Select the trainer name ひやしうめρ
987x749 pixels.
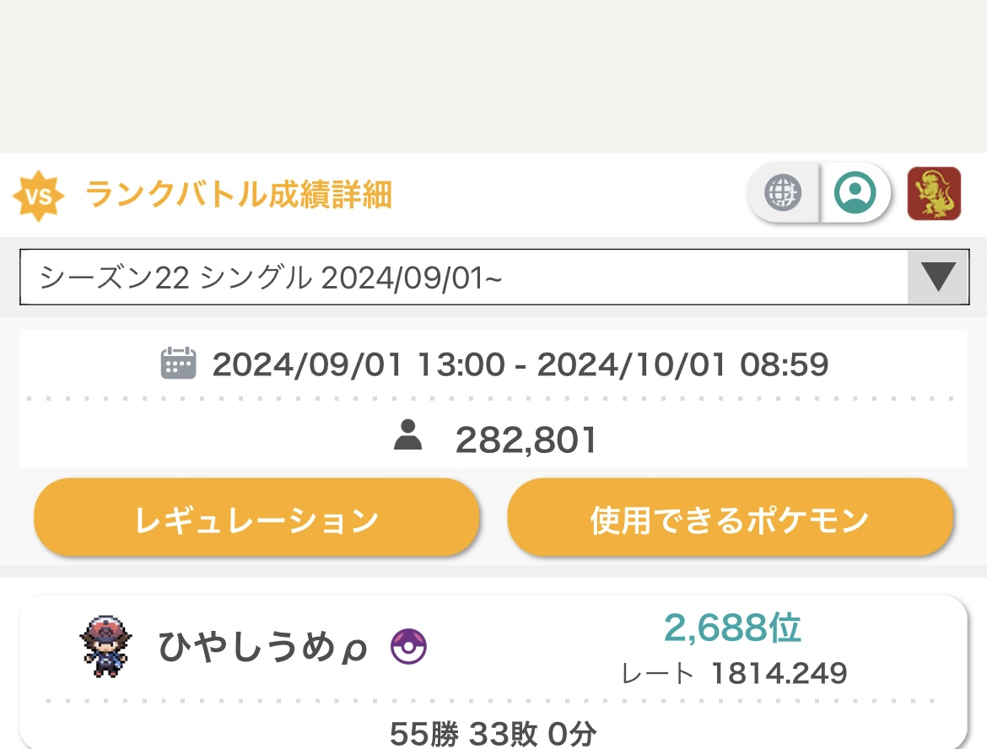click(262, 647)
